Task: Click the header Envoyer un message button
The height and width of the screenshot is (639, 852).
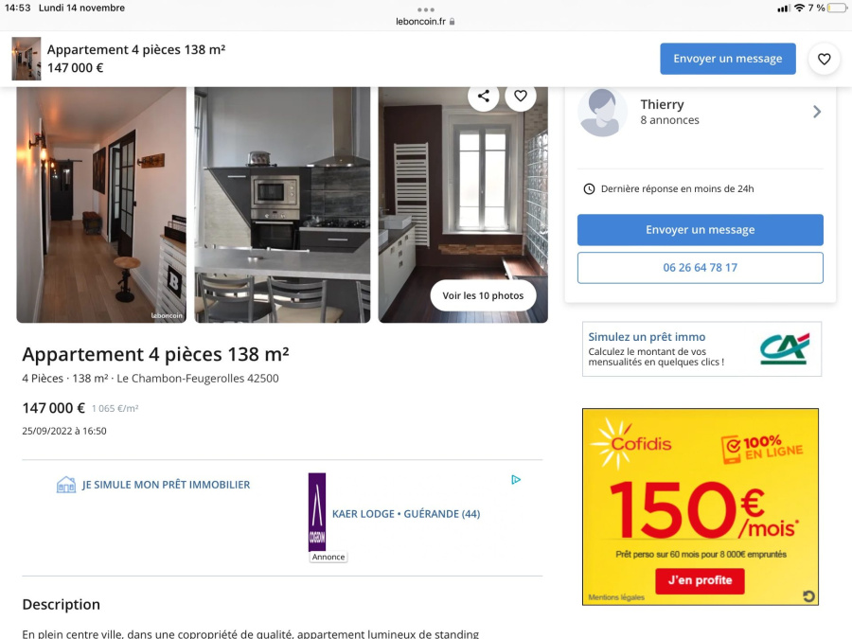Action: (728, 59)
